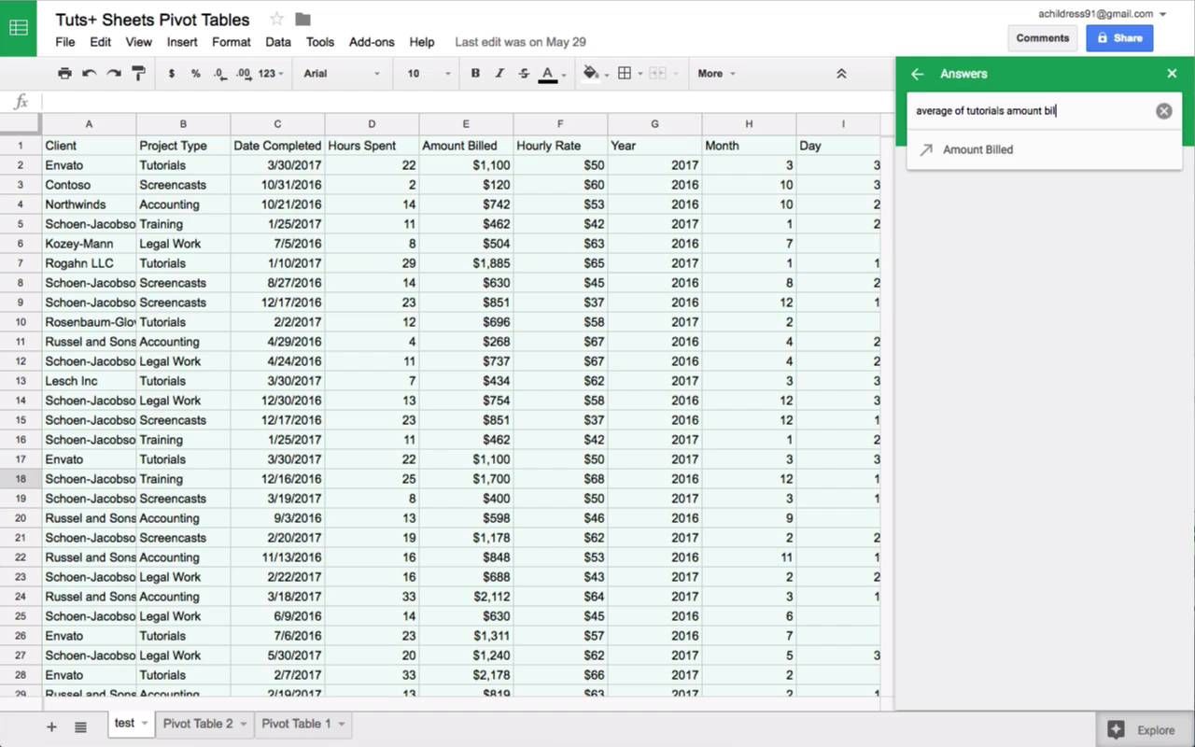Open more number formats dropdown (123)
The width and height of the screenshot is (1195, 747).
pyautogui.click(x=271, y=73)
